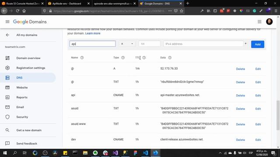The width and height of the screenshot is (280, 157).
Task: Open Domain overview in sidebar
Action: 28,58
